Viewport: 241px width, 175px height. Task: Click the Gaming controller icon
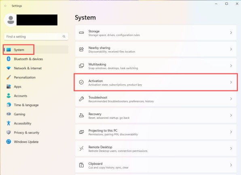click(8, 114)
